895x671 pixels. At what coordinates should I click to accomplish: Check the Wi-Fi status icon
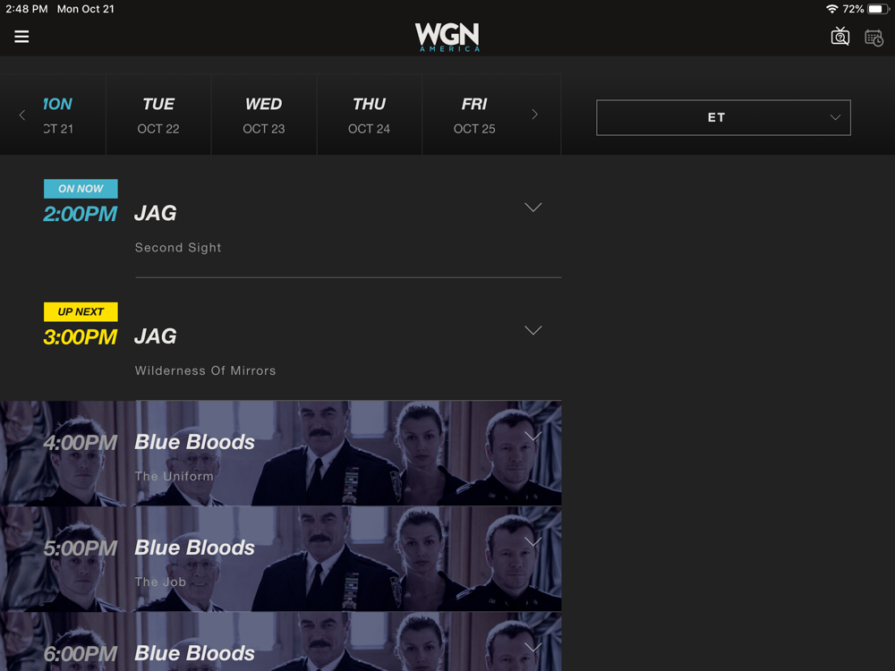tap(831, 9)
